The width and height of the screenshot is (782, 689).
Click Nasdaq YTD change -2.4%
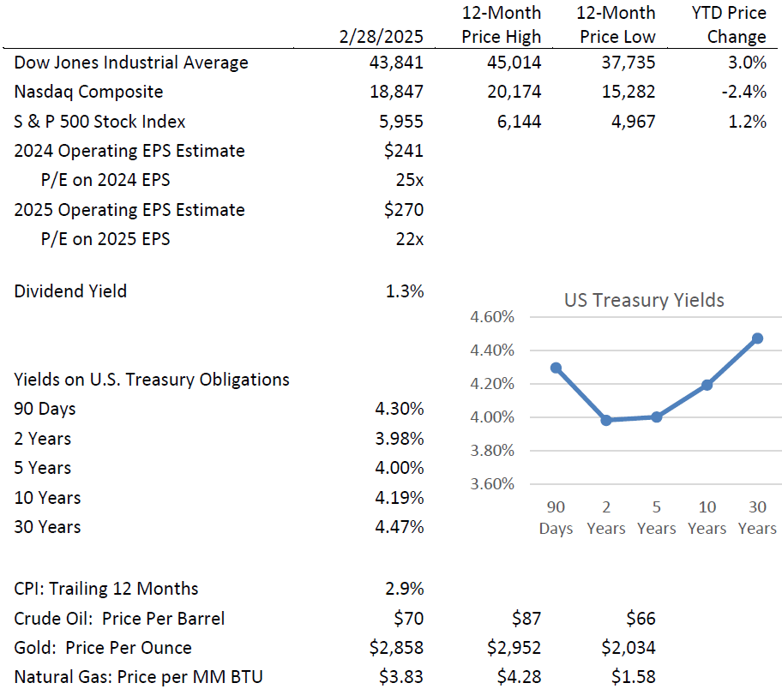744,92
